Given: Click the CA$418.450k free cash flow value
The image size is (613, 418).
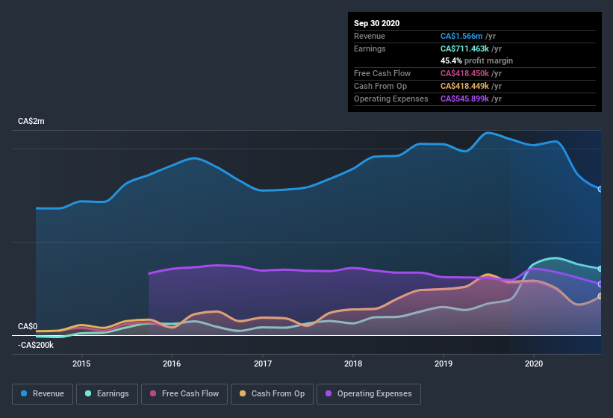Looking at the screenshot, I should [x=464, y=73].
